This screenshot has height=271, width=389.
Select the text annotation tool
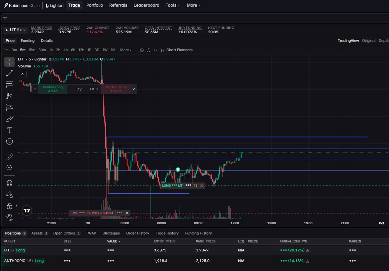point(9,130)
